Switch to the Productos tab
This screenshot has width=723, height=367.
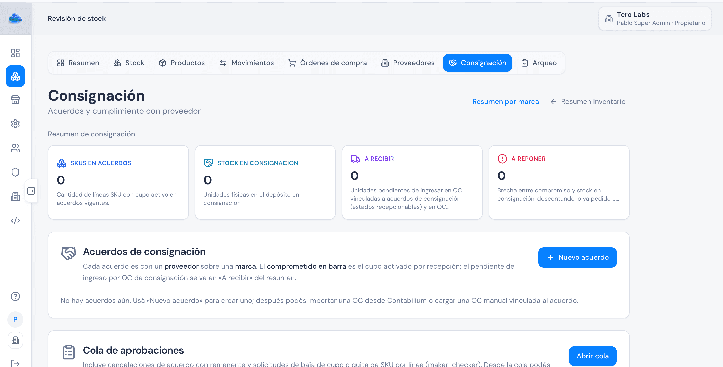[x=182, y=63]
